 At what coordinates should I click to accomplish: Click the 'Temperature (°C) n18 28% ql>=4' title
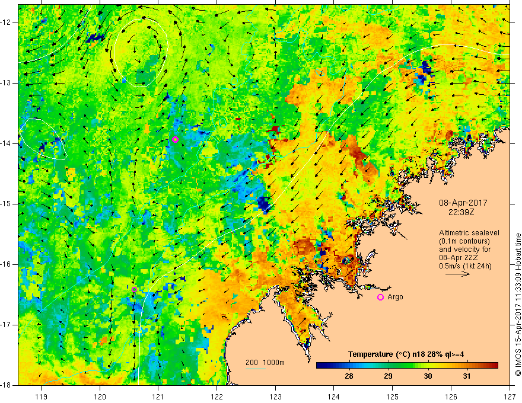tap(406, 354)
